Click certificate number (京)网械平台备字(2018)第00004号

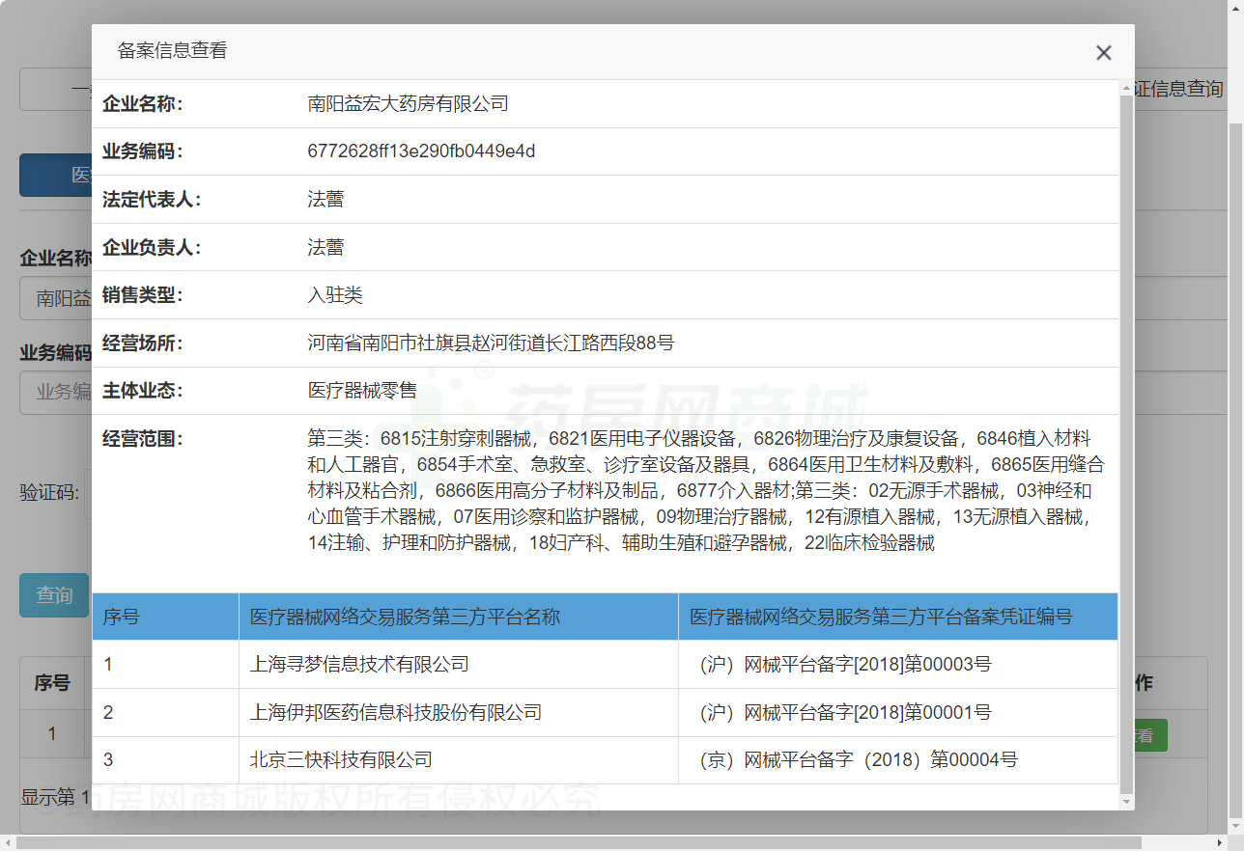pyautogui.click(x=858, y=760)
